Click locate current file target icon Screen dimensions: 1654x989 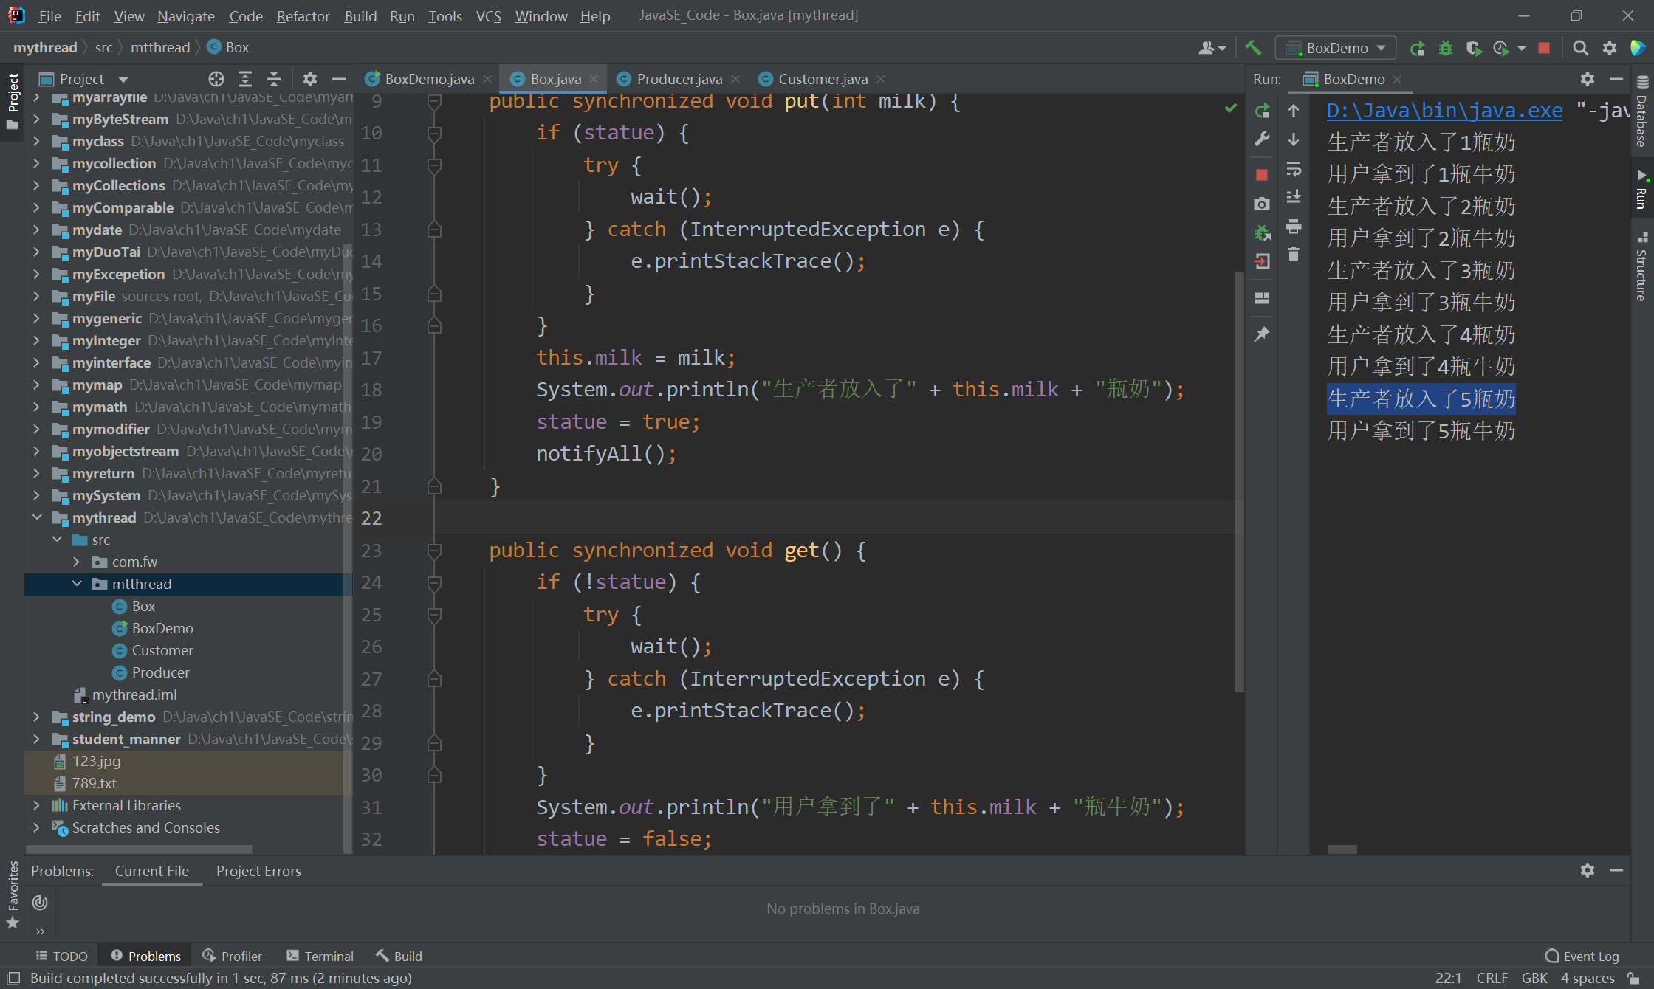tap(216, 79)
